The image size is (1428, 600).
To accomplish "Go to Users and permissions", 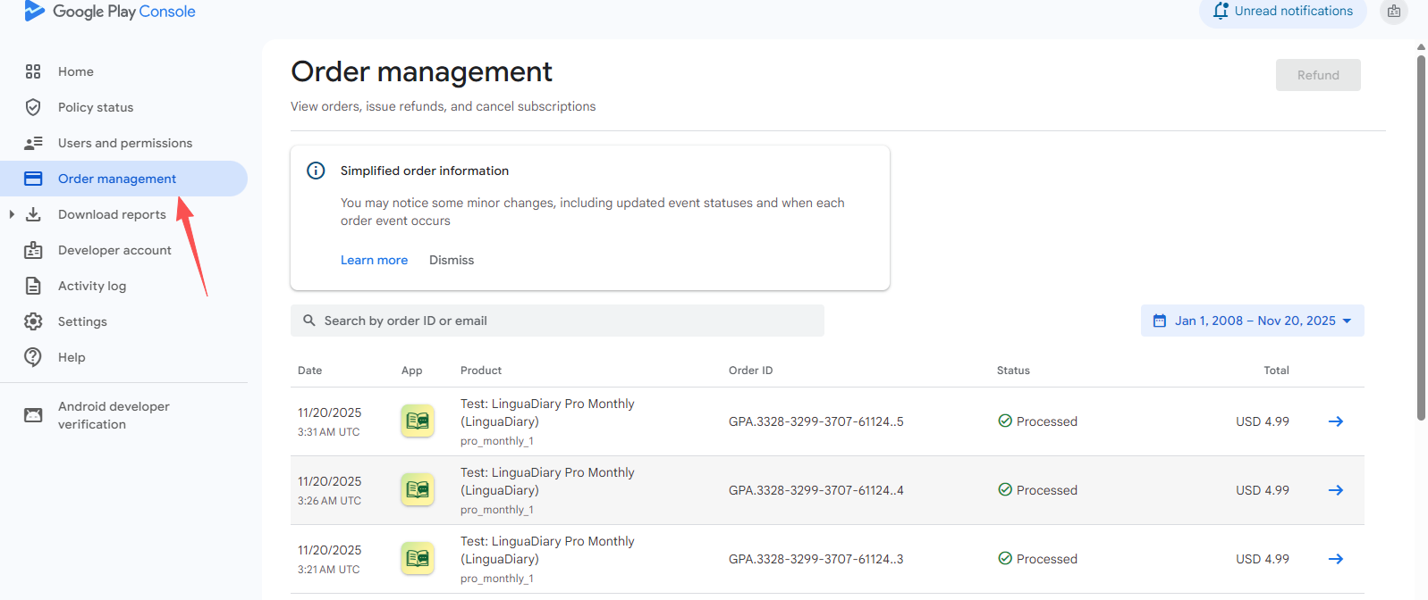I will (x=124, y=143).
